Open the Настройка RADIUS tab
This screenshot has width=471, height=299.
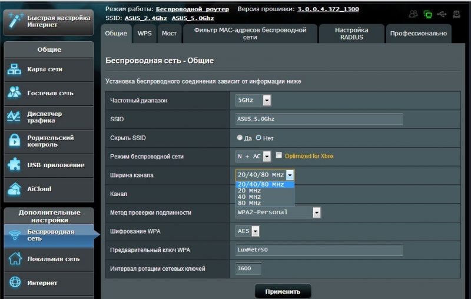point(351,34)
